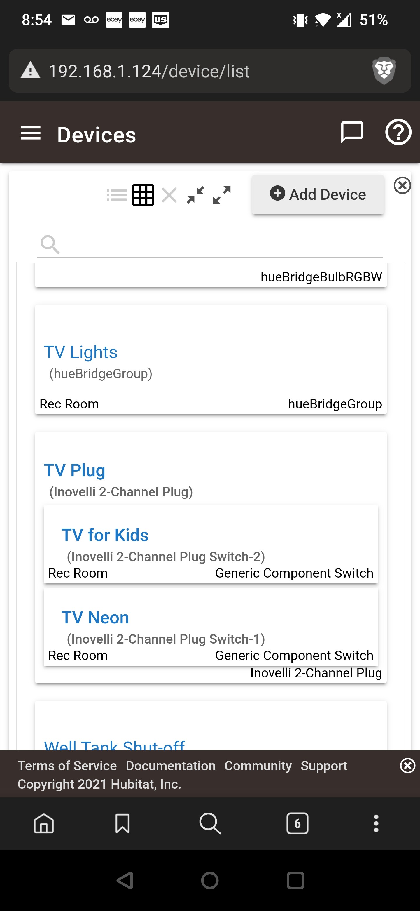Open the TV Lights device
The image size is (420, 911).
80,352
